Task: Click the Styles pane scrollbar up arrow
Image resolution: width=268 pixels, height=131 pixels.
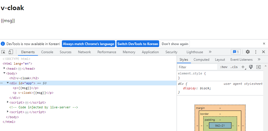Action: click(x=265, y=66)
